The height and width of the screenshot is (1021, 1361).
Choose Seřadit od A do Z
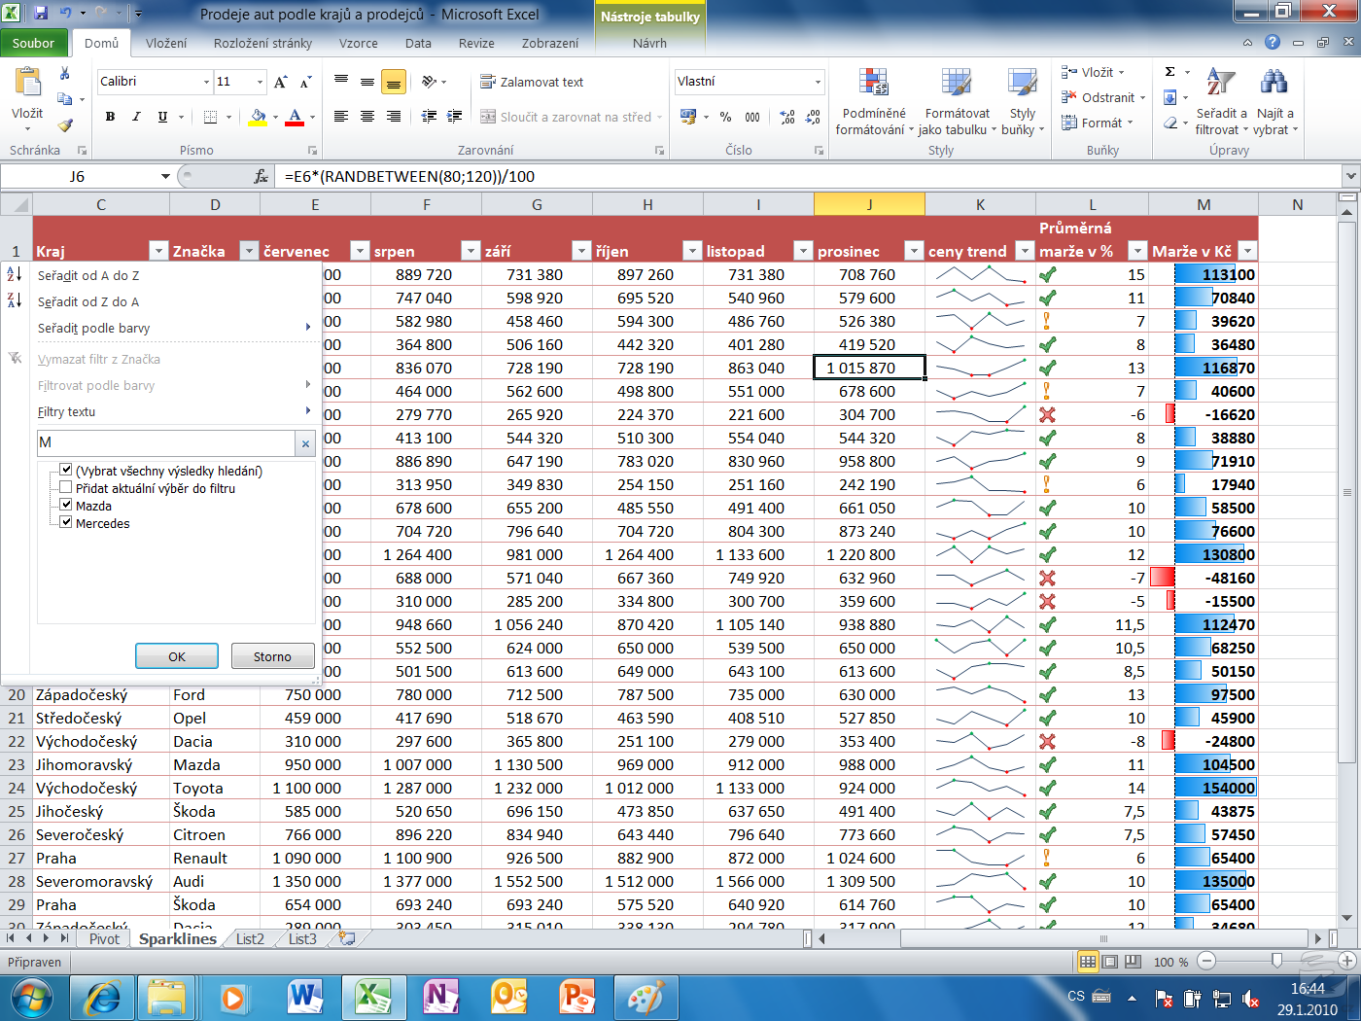[x=158, y=275]
